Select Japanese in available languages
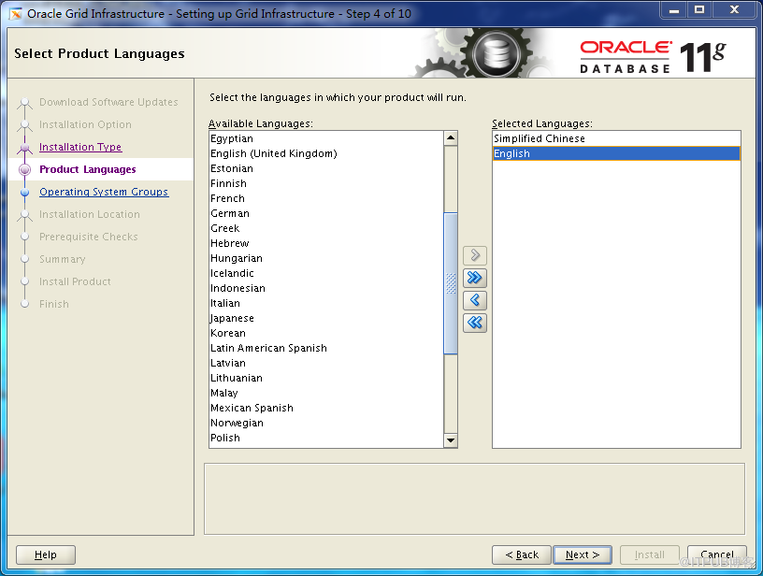This screenshot has width=763, height=576. 232,318
